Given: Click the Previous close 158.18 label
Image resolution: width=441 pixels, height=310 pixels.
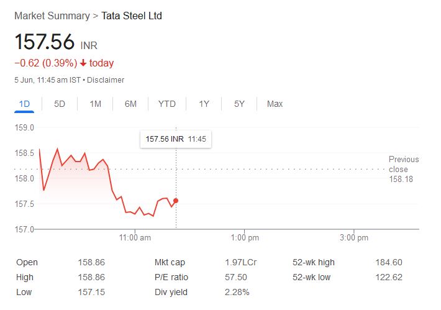Looking at the screenshot, I should pyautogui.click(x=404, y=169).
